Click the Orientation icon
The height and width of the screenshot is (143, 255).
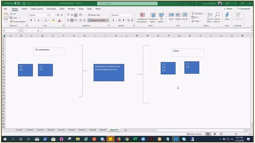tap(80, 15)
